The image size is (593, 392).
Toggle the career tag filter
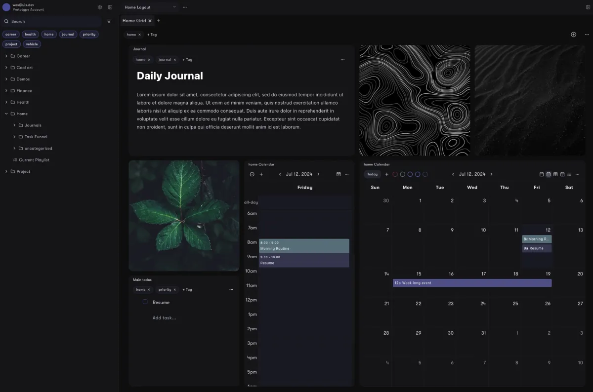(11, 35)
